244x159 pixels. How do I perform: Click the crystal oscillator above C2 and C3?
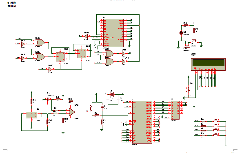tap(112, 94)
